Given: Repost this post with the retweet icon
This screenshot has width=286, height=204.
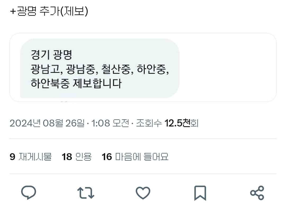Looking at the screenshot, I should [x=86, y=193].
